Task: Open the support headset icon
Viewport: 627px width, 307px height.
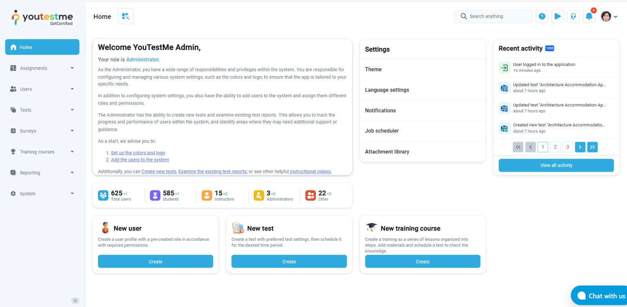Action: (x=573, y=16)
